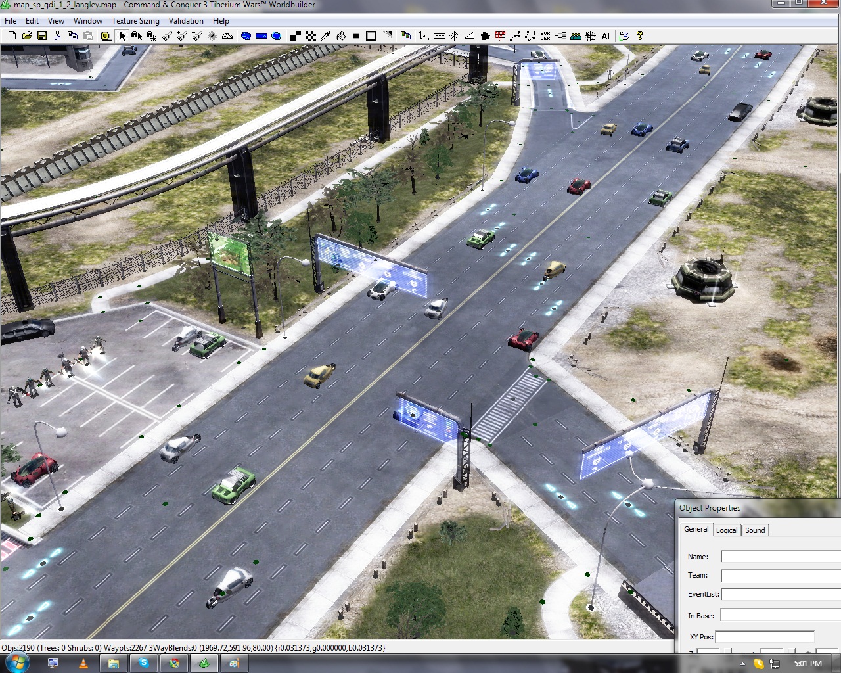
Task: Focus the Name input field
Action: tap(781, 557)
